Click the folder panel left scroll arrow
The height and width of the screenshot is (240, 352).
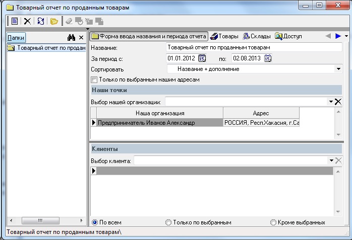coord(11,220)
